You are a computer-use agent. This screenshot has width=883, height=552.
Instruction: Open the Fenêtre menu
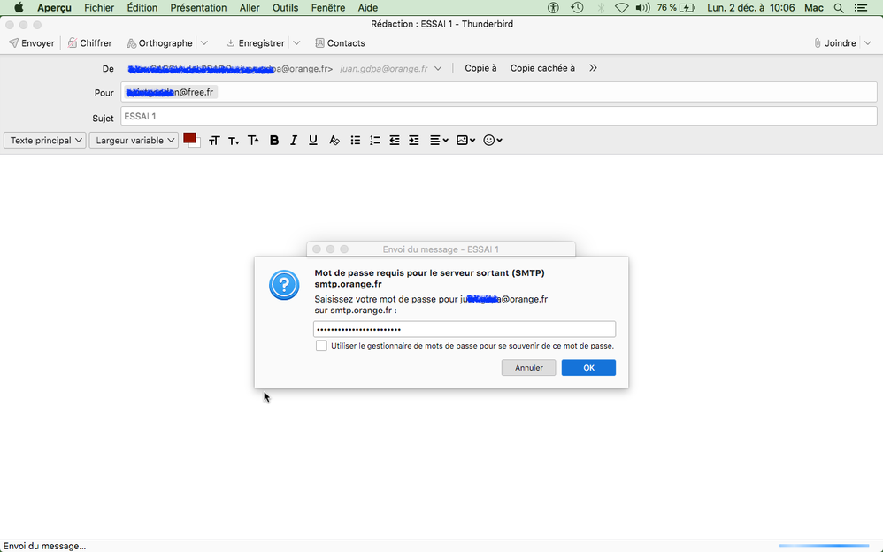[x=327, y=8]
